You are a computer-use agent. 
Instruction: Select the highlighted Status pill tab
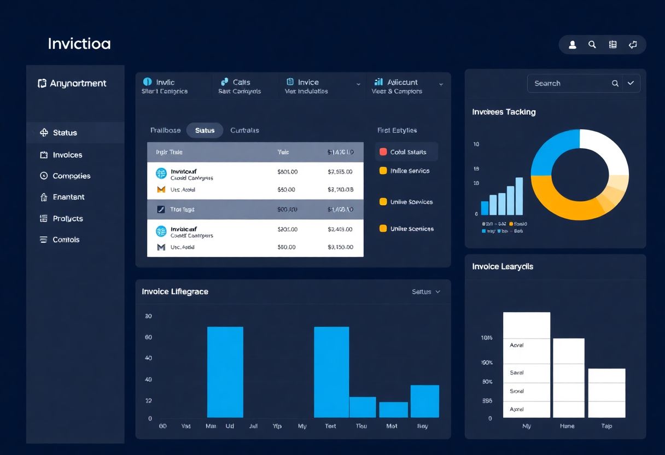pos(205,130)
